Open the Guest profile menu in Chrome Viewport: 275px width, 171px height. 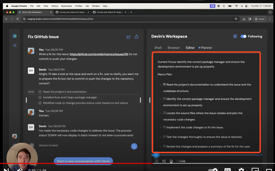[259, 19]
